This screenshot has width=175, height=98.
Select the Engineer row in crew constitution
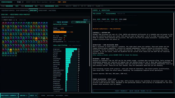[x=66, y=49]
